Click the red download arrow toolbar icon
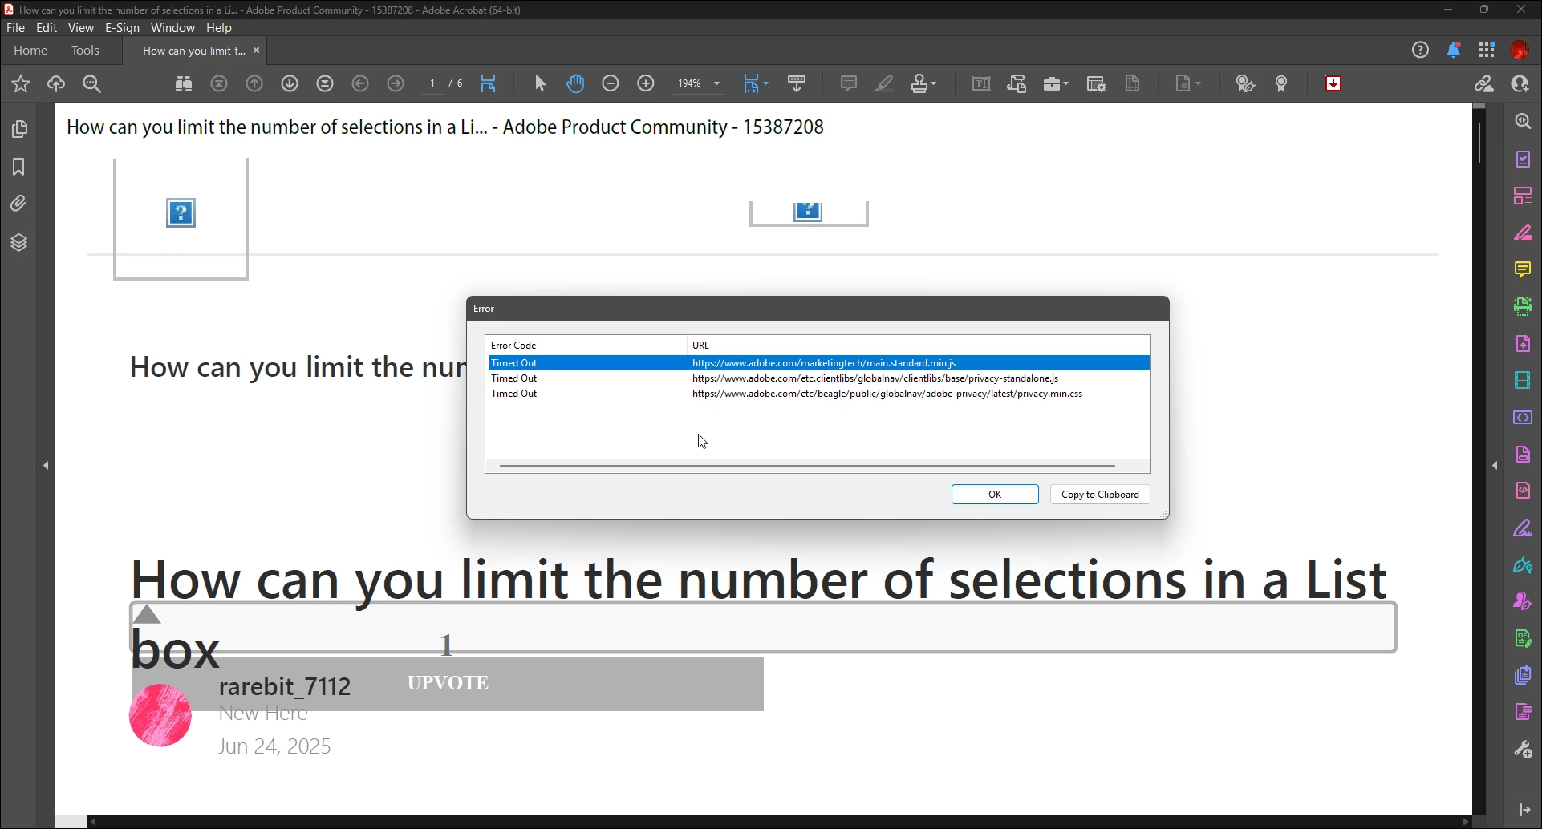1542x829 pixels. click(1334, 83)
